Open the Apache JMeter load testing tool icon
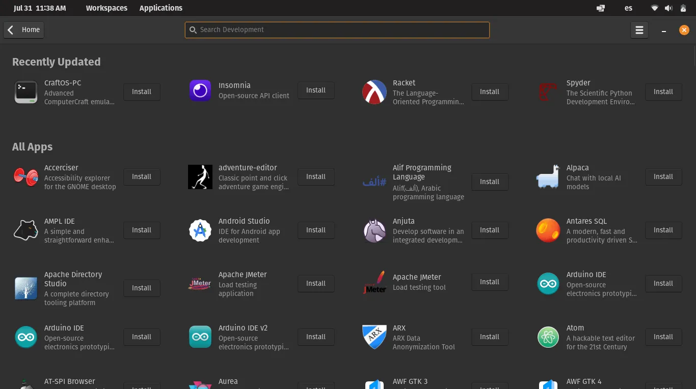This screenshot has width=696, height=389. click(374, 282)
